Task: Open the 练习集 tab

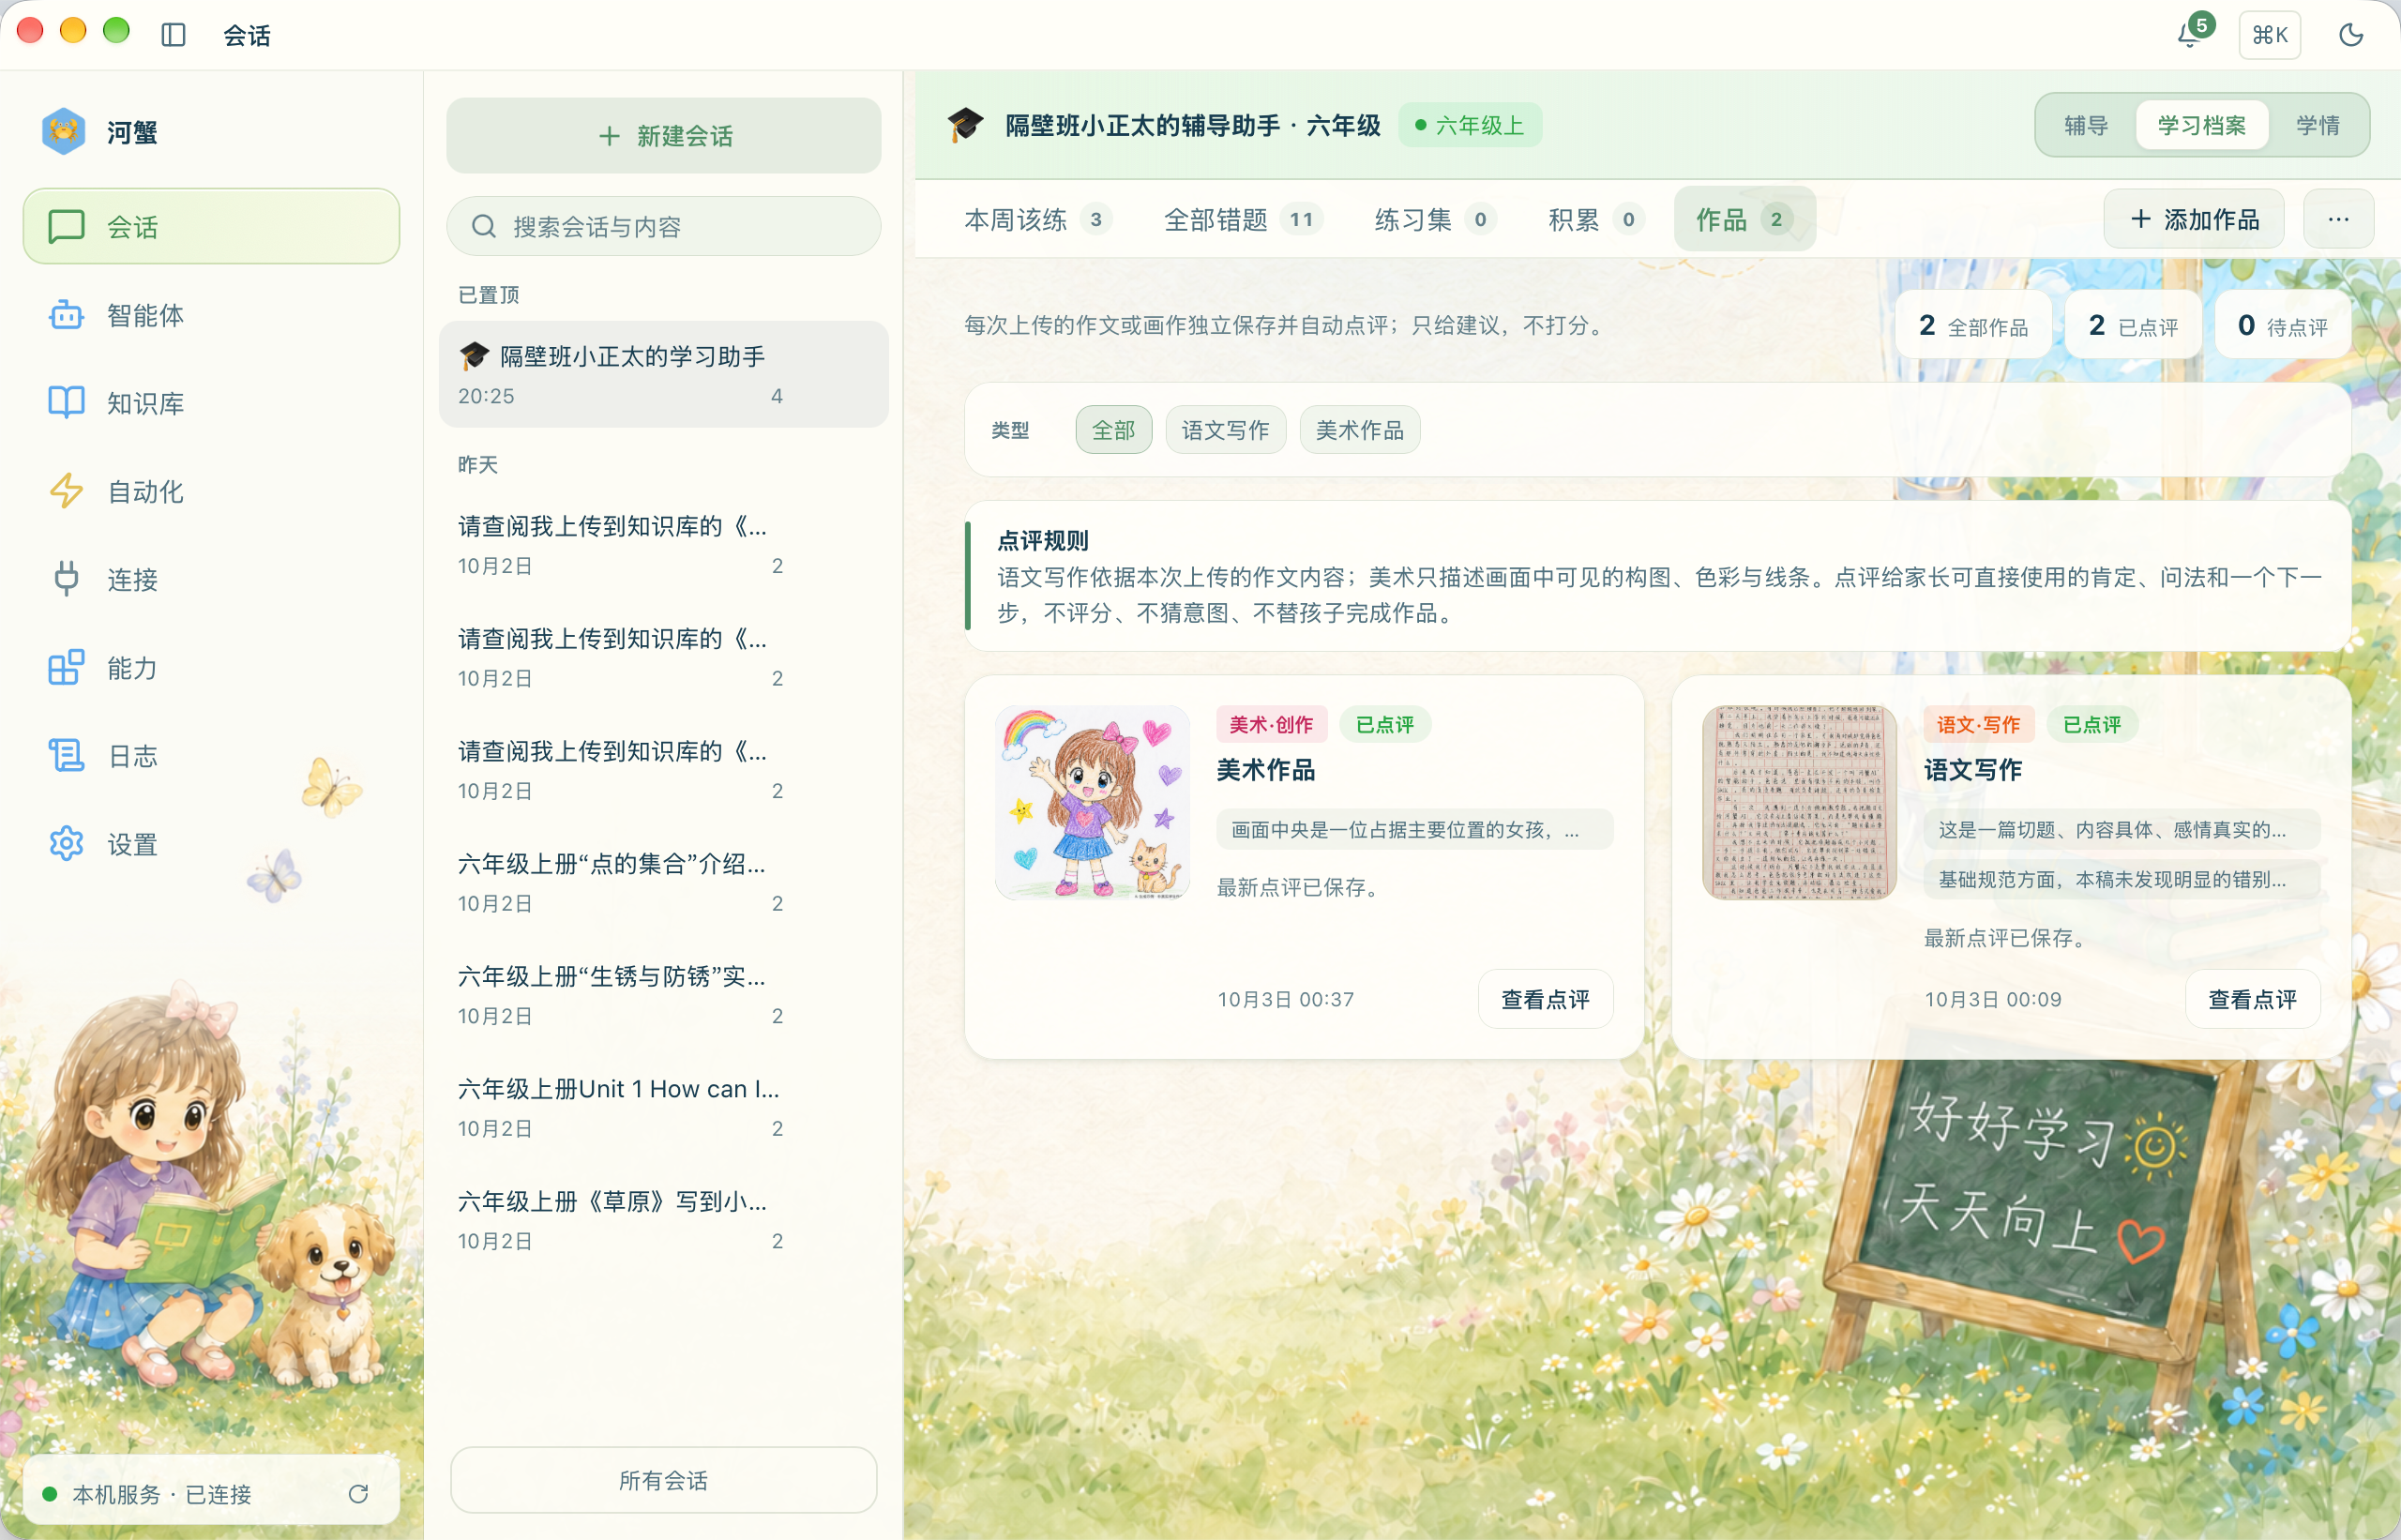Action: pyautogui.click(x=1434, y=220)
